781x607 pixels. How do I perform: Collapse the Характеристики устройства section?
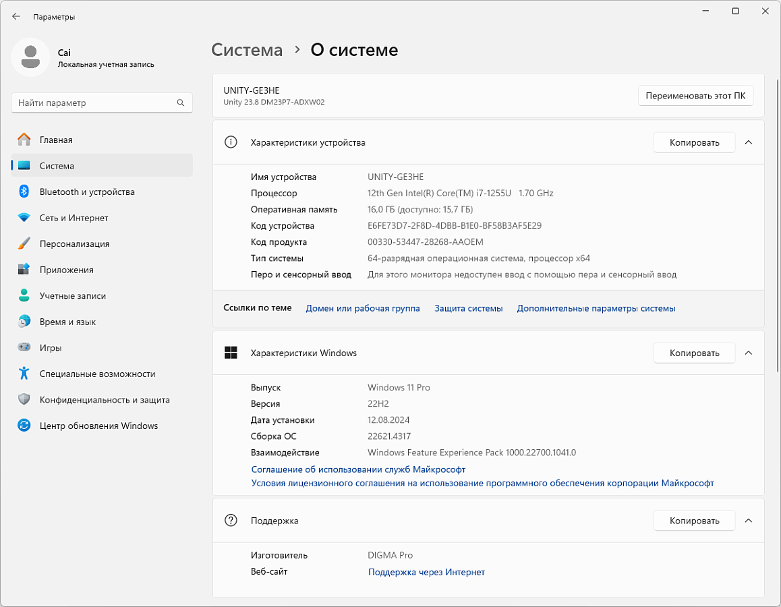(x=748, y=142)
